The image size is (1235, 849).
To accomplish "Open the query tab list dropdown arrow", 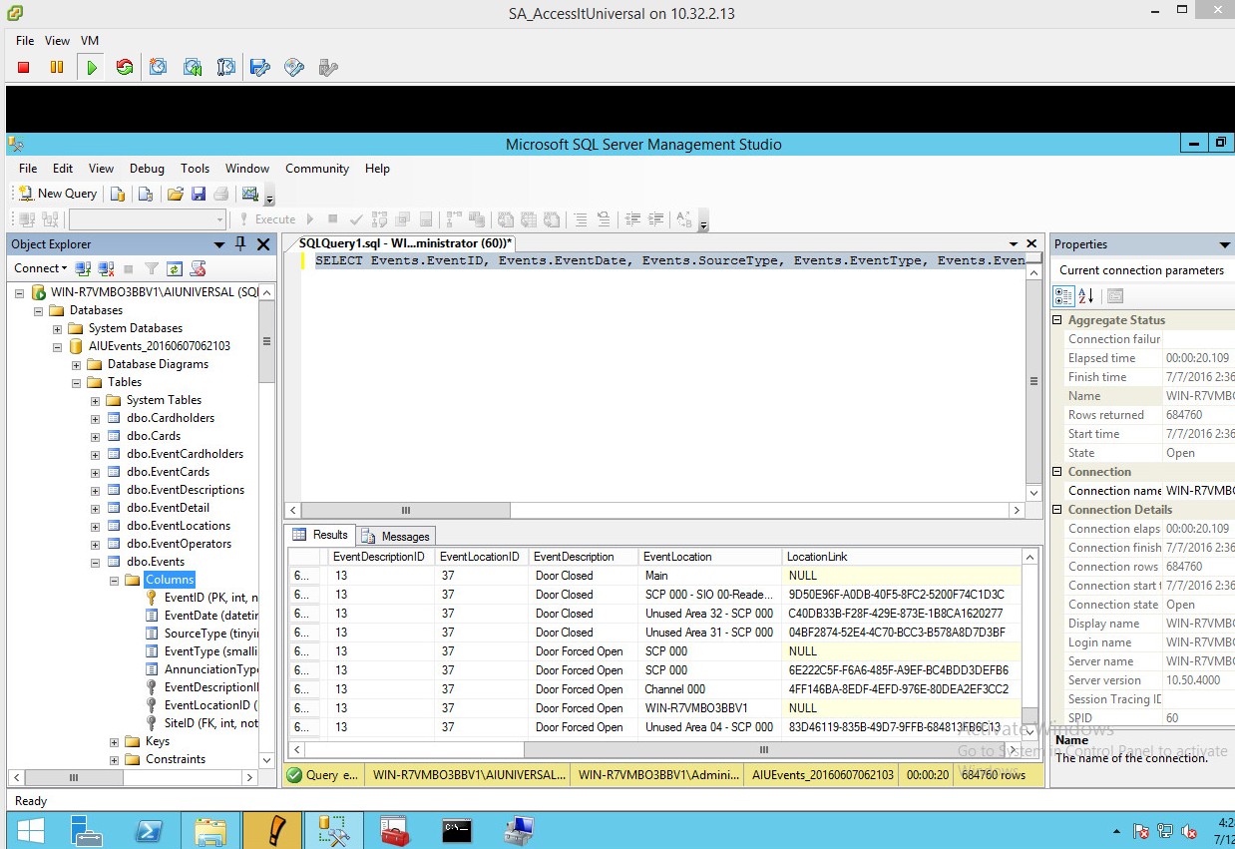I will click(x=1014, y=244).
